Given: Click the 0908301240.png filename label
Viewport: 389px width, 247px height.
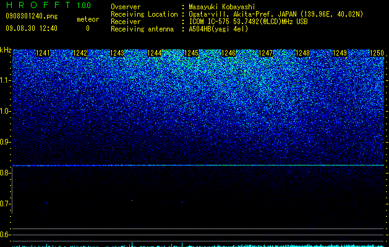Looking at the screenshot, I should coord(32,16).
